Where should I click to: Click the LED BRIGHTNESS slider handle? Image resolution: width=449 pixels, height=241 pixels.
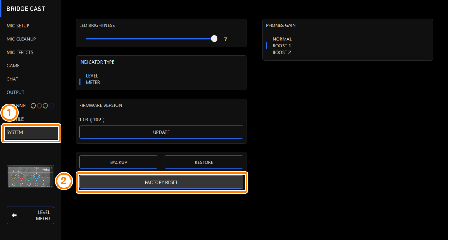214,39
